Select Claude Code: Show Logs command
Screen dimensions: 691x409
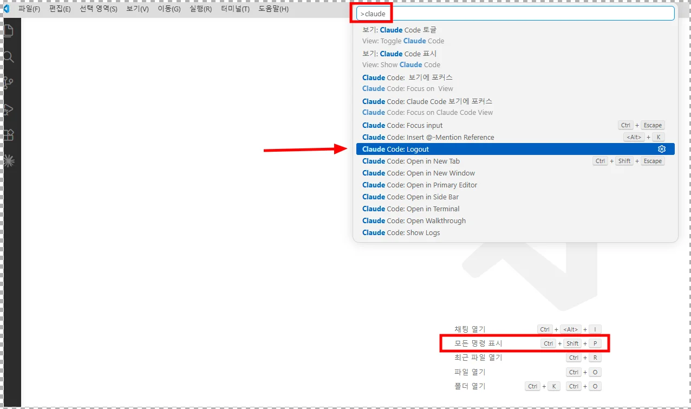tap(515, 232)
